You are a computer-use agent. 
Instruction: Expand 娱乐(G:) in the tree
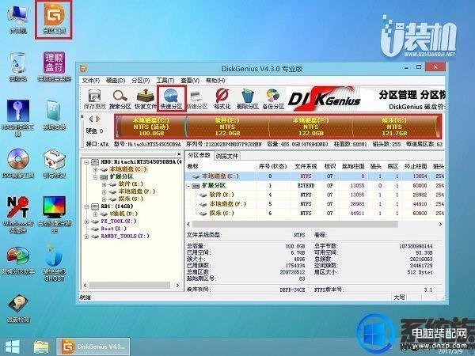tap(104, 199)
